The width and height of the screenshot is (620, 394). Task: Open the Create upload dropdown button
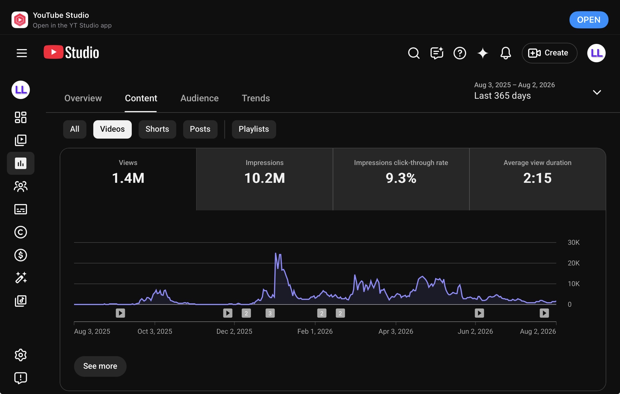(x=549, y=53)
